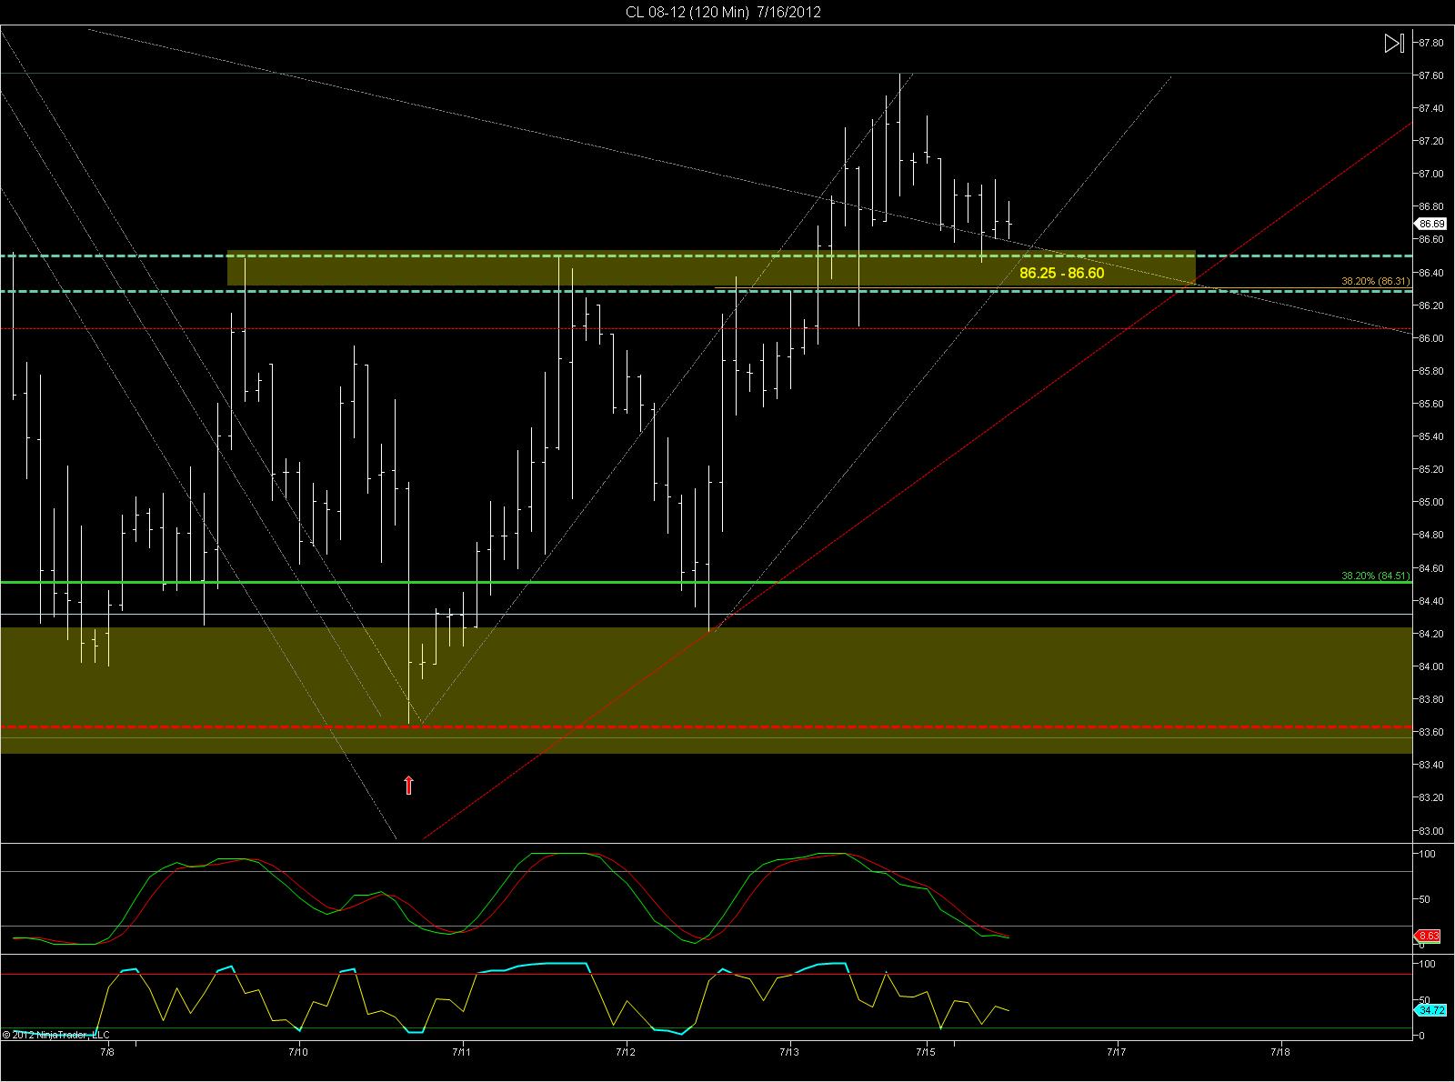Select the solid green line at 84.51

706,582
